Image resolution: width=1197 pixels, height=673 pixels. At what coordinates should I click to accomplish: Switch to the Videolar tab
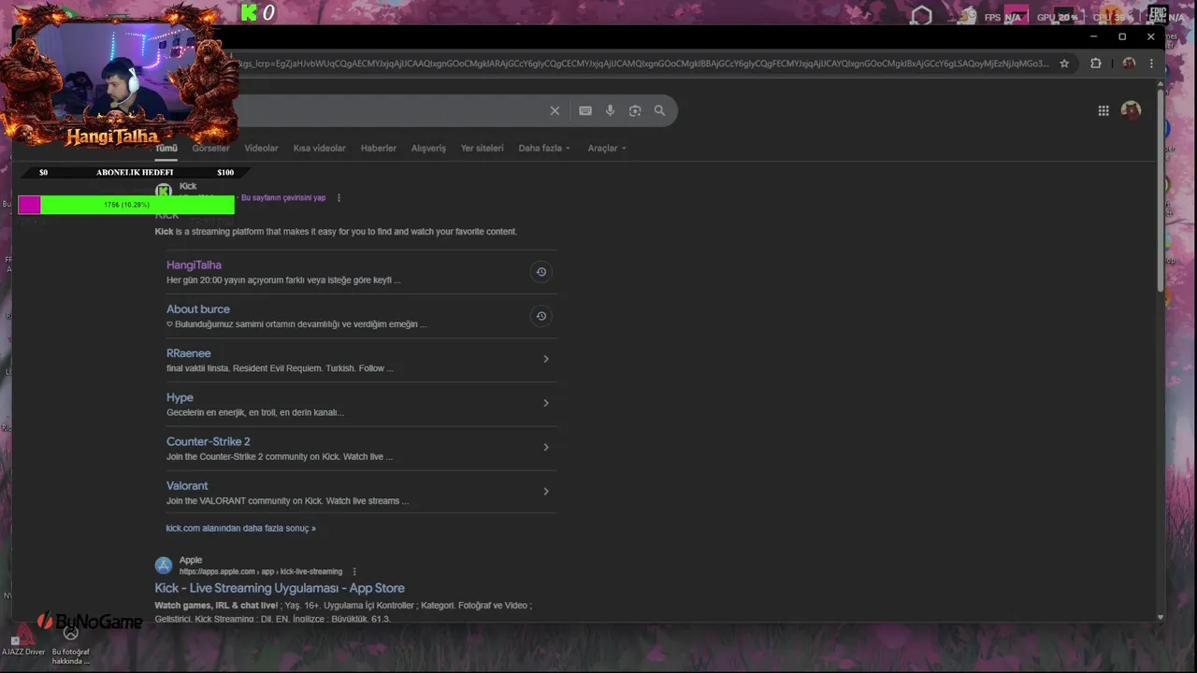[261, 148]
